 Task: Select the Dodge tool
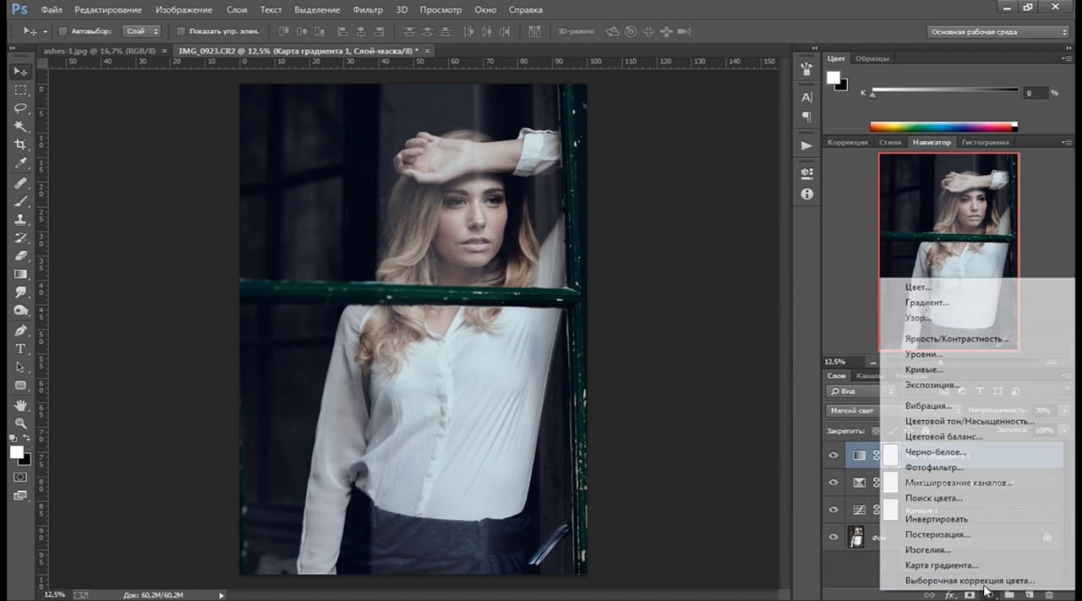click(x=21, y=310)
